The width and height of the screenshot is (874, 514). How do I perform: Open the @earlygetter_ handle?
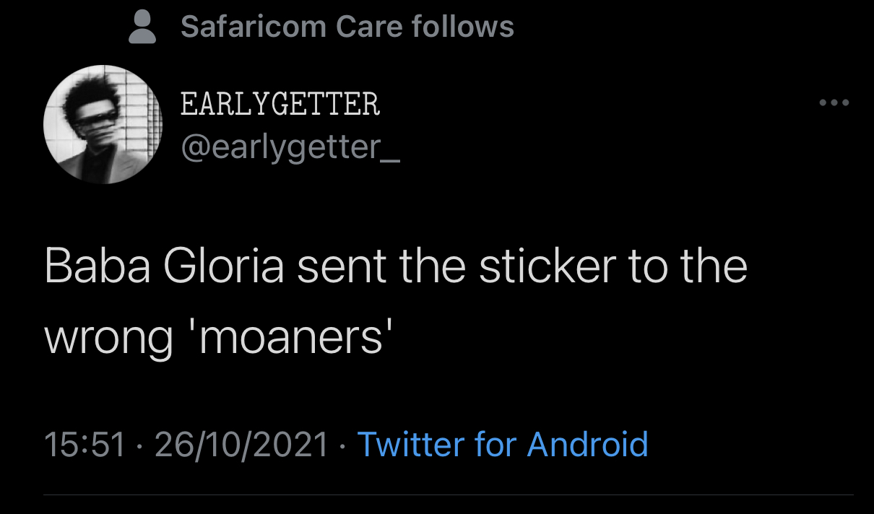point(290,148)
